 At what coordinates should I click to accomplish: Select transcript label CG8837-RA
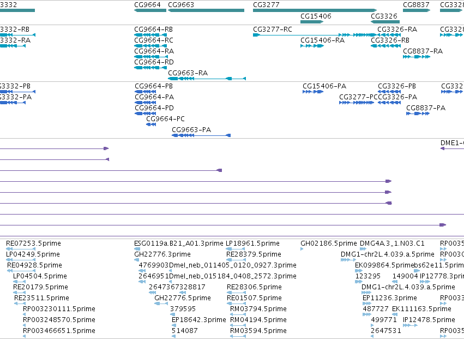pos(423,51)
